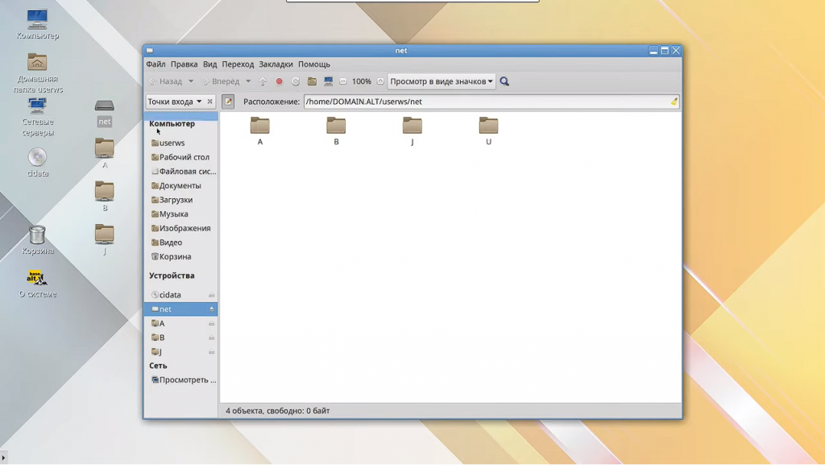825x465 pixels.
Task: Go back with the Назад button
Action: pyautogui.click(x=166, y=81)
